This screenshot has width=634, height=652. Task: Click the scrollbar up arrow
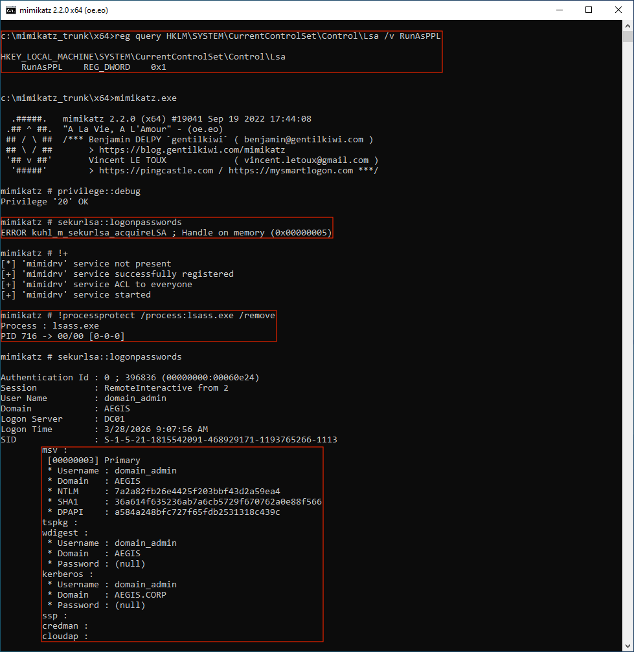click(628, 26)
